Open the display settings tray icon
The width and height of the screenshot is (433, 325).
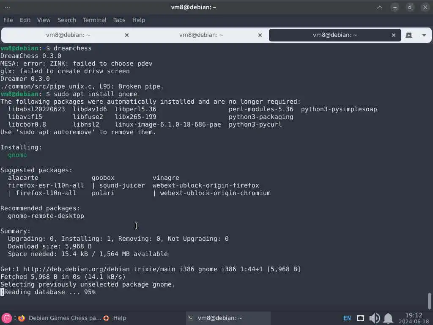360,318
